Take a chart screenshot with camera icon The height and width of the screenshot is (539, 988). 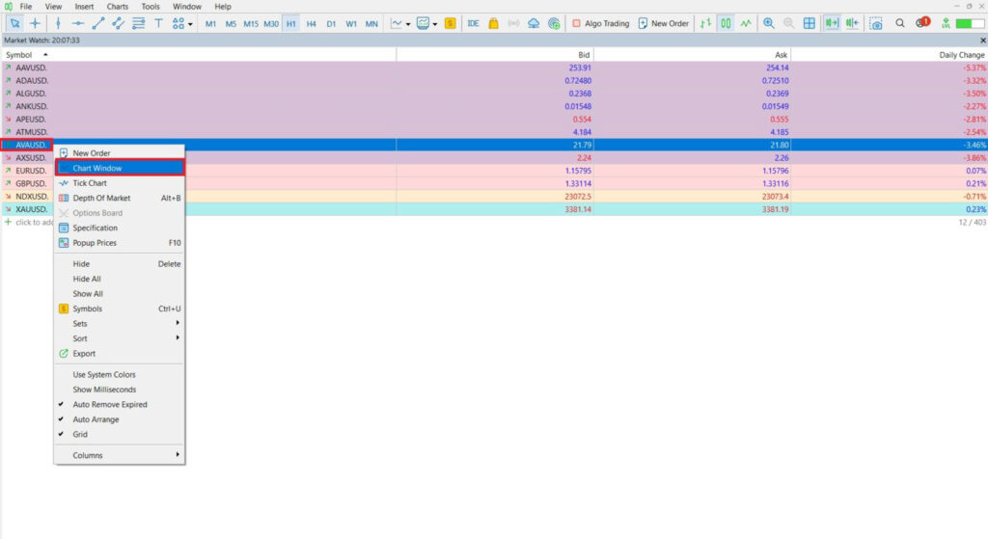click(876, 23)
